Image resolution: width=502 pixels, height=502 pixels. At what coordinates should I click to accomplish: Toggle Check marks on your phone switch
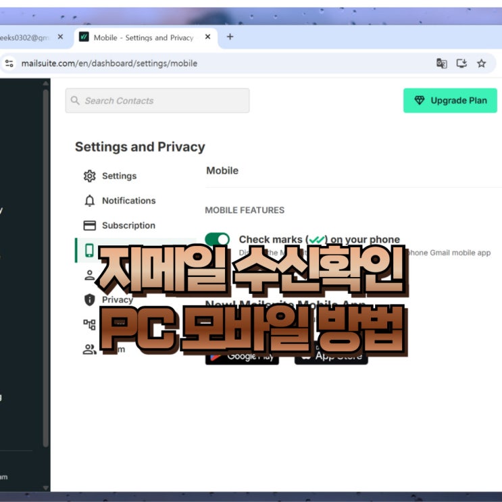(x=217, y=239)
